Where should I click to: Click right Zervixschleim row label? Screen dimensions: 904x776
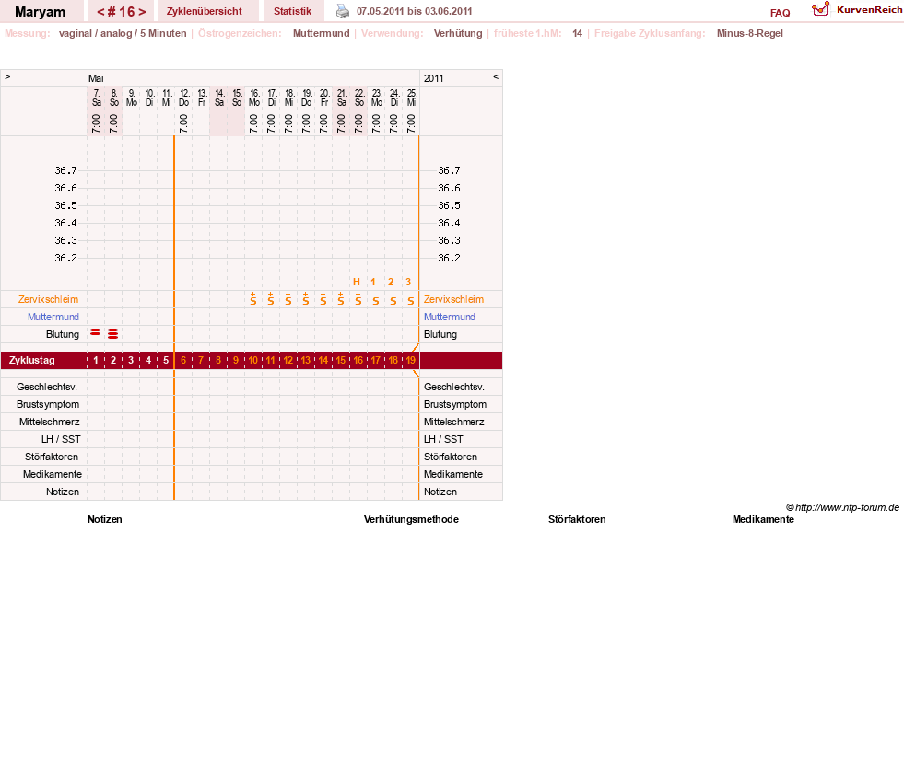(x=453, y=299)
